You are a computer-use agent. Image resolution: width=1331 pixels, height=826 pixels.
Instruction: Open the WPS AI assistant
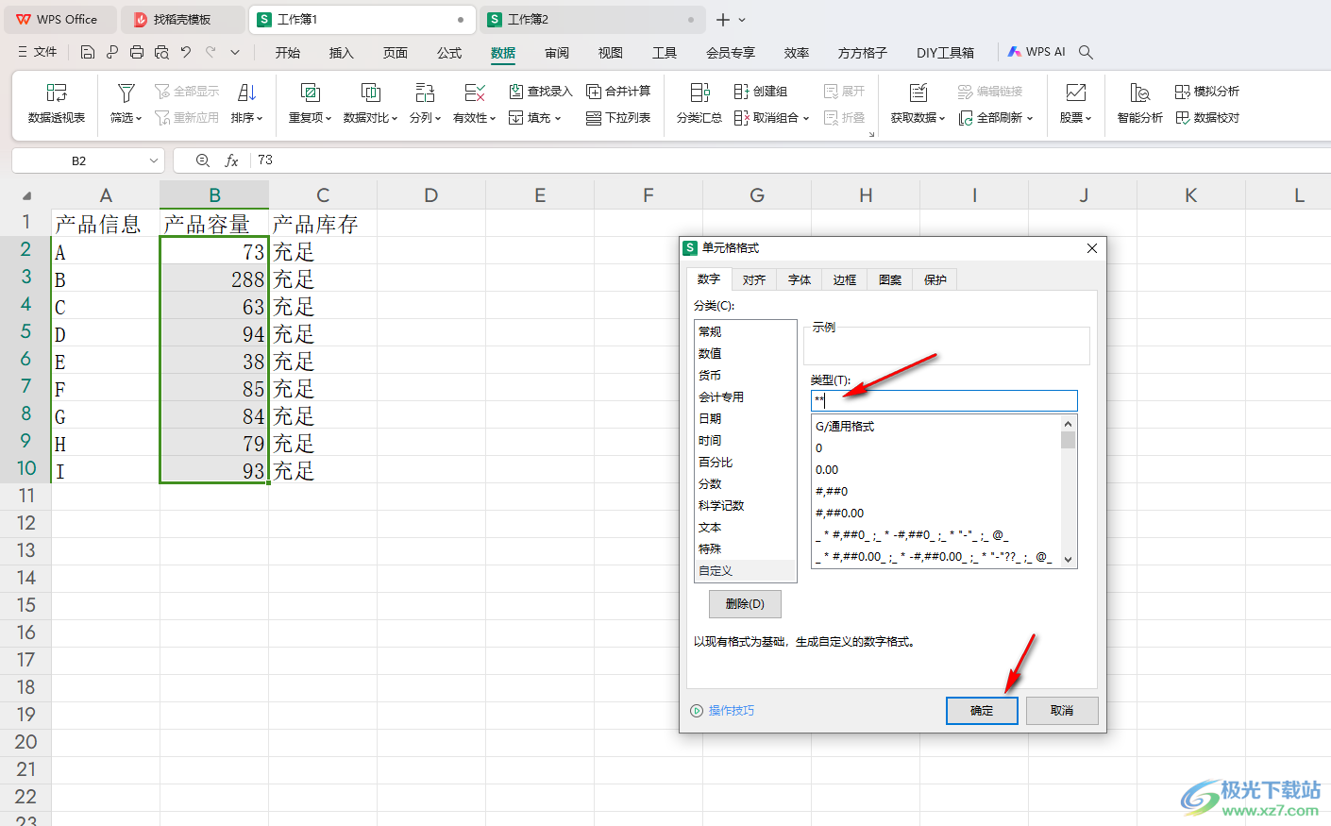click(x=1036, y=52)
